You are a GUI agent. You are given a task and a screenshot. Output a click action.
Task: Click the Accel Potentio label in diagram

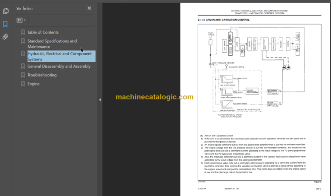coord(237,67)
